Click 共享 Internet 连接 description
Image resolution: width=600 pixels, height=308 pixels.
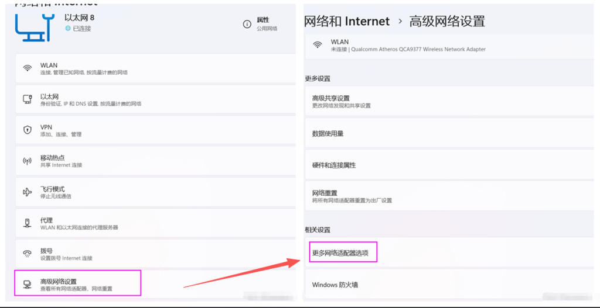(x=61, y=165)
